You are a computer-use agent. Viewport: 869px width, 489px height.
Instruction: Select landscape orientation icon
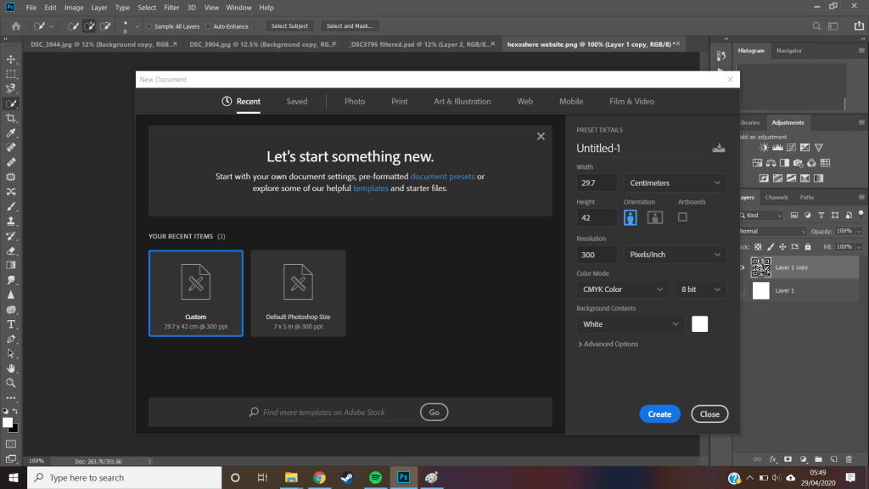click(654, 217)
